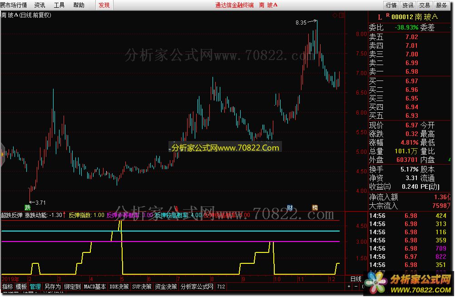This screenshot has height=297, width=455.
Task: Click the orange 榜 event marker
Action: click(315, 207)
